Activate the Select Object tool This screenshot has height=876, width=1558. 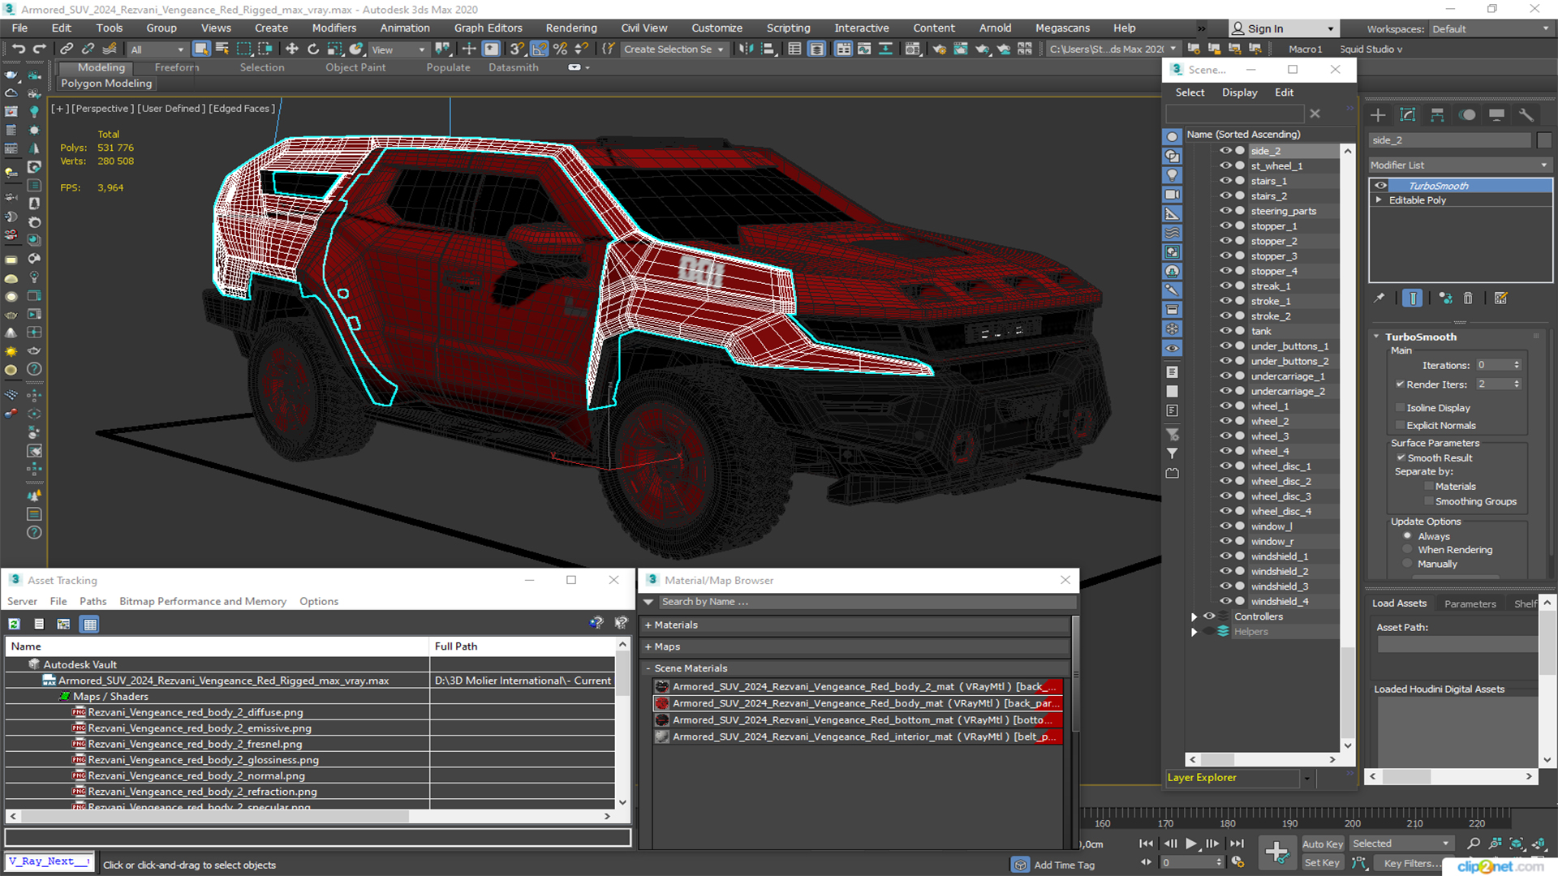point(201,49)
